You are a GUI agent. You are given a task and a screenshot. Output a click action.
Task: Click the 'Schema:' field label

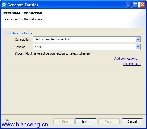20,47
